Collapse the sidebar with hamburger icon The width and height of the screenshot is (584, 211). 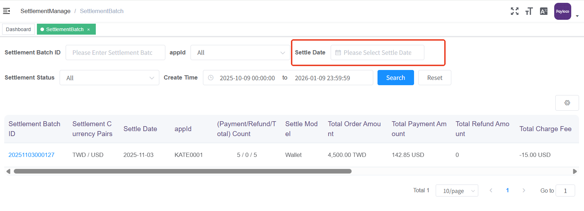[x=6, y=11]
